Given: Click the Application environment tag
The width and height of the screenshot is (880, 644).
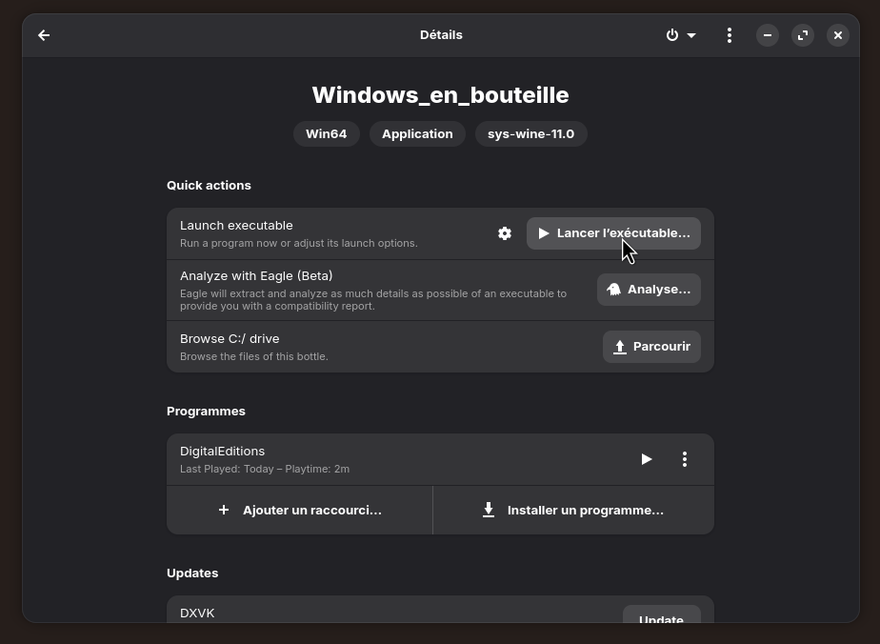Looking at the screenshot, I should (417, 134).
